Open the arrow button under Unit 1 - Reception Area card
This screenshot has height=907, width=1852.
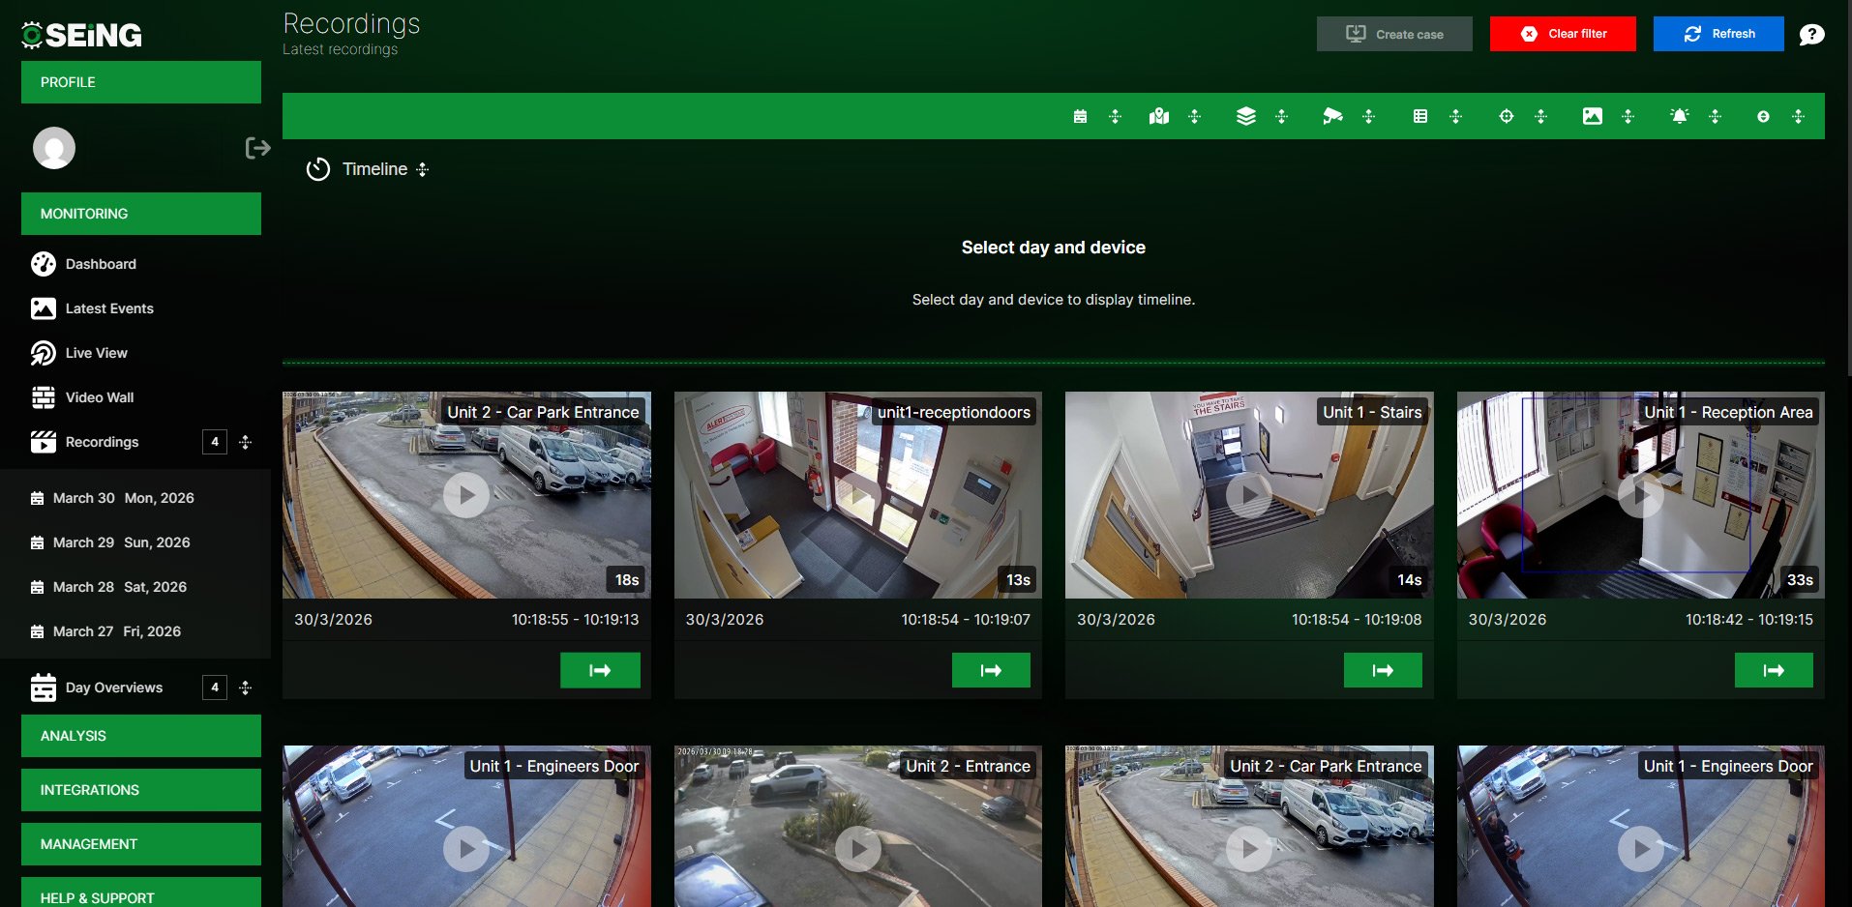click(1774, 670)
